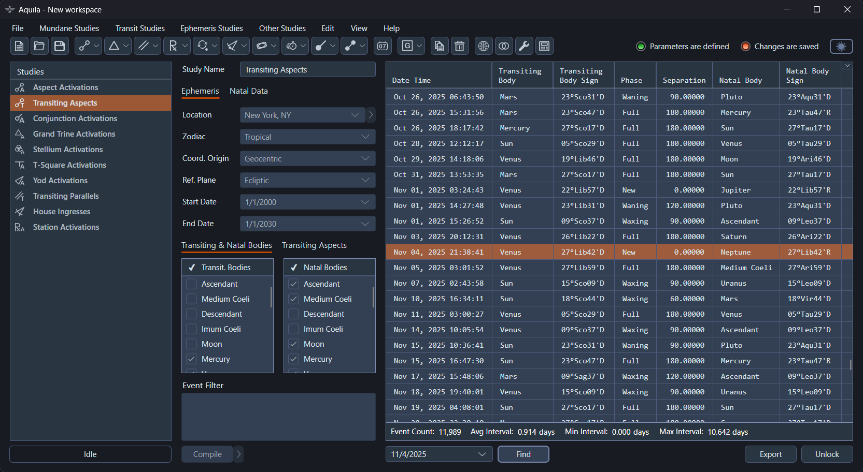Click the overlapping circles icon in toolbar
Image resolution: width=863 pixels, height=472 pixels.
pyautogui.click(x=503, y=46)
